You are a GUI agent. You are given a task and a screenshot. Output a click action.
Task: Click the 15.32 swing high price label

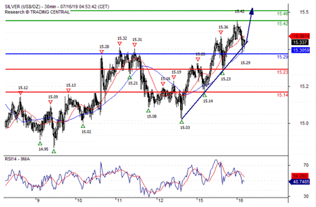tap(122, 38)
